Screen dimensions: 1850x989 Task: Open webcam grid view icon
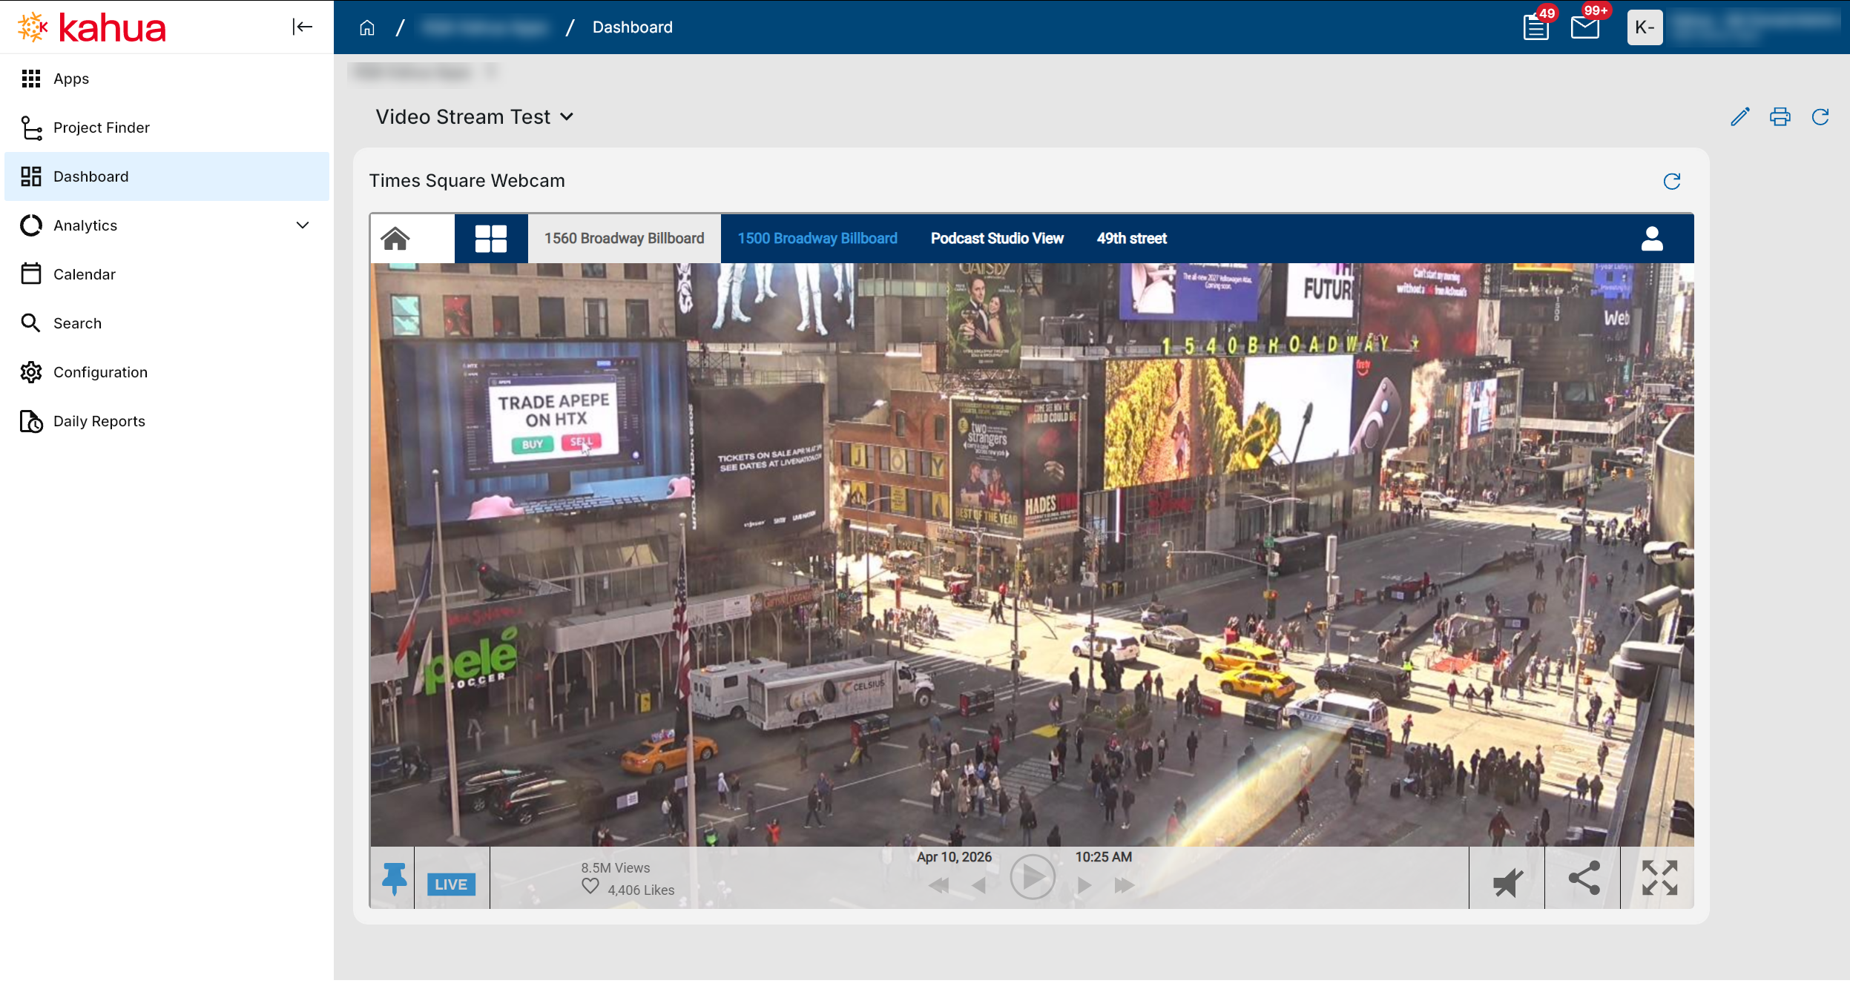490,239
